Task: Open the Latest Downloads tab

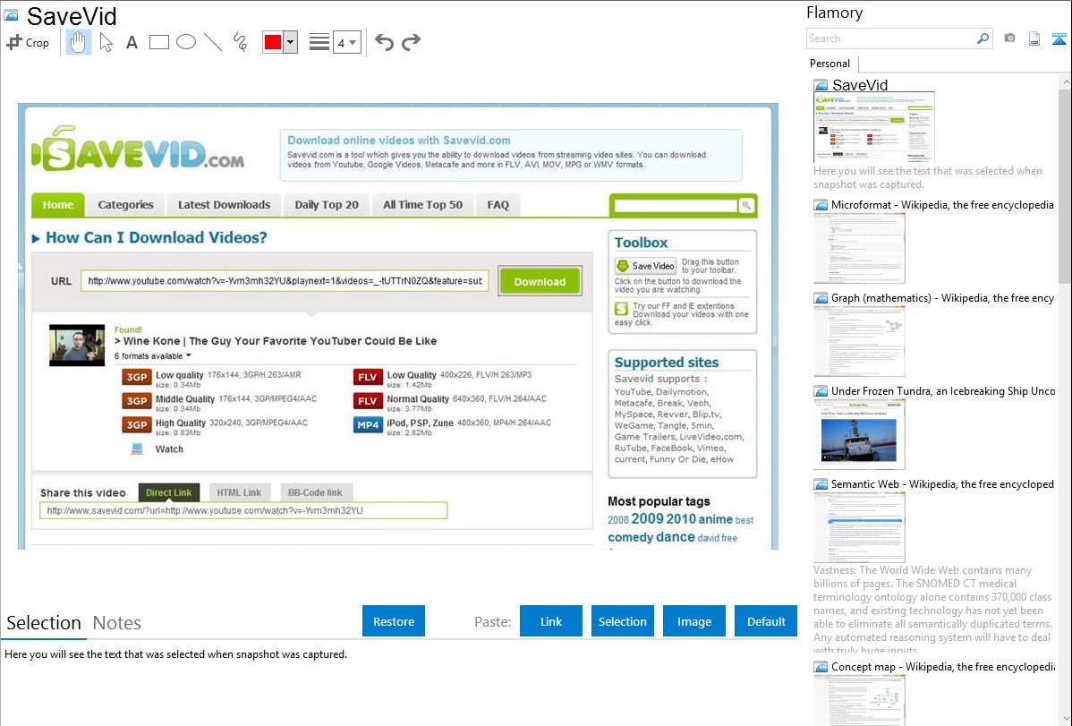Action: point(225,205)
